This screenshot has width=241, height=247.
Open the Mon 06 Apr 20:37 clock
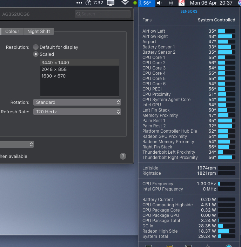coord(211,3)
